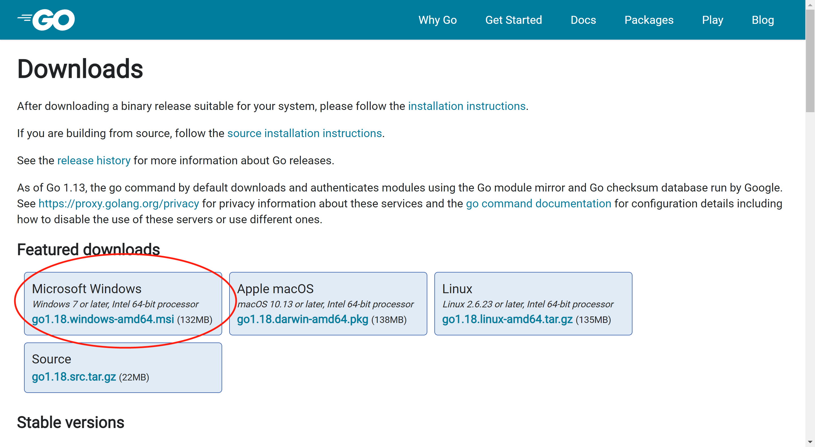Download the go1.18.src.tar.gz source archive
The image size is (815, 447).
pyautogui.click(x=74, y=377)
